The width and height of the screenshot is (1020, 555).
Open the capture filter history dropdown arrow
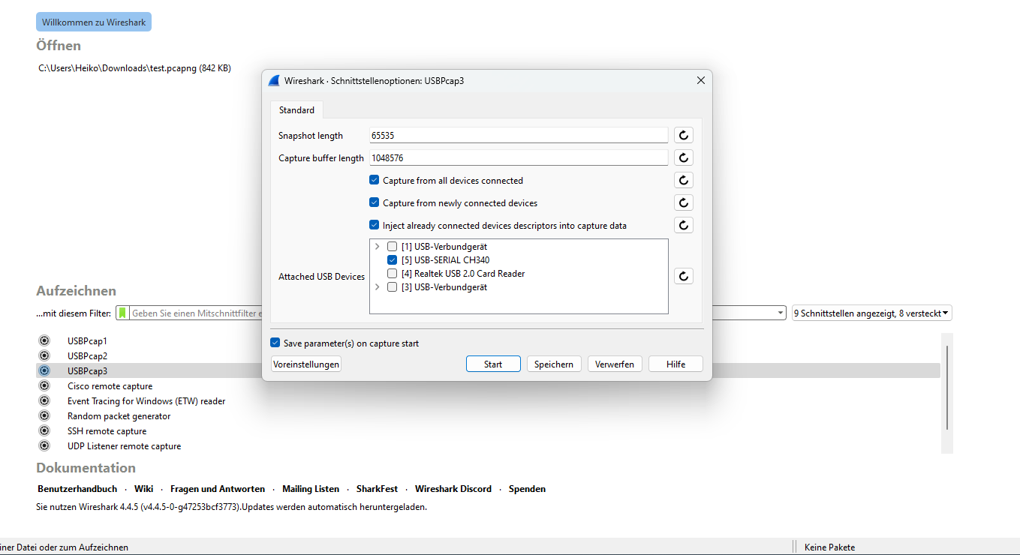781,313
